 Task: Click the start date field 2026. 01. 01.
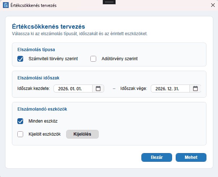click(x=73, y=88)
